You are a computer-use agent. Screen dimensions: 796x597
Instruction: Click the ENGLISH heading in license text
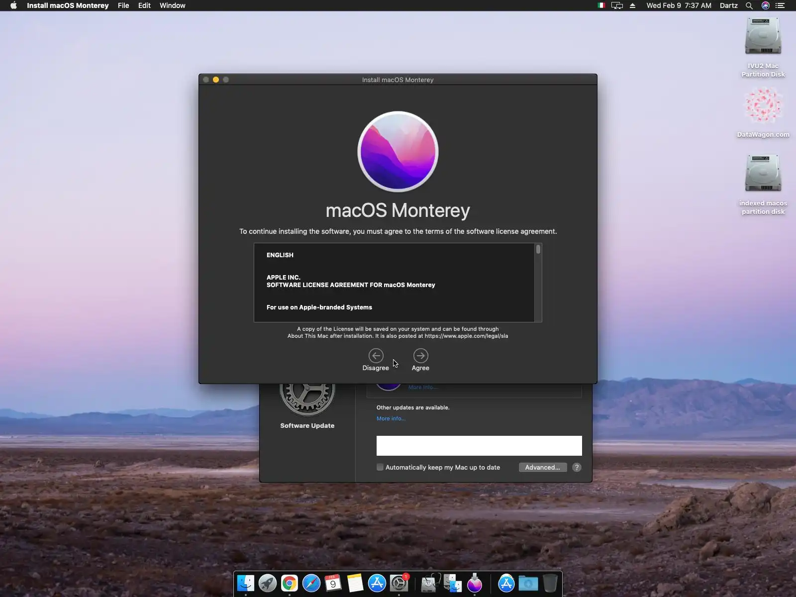pos(280,255)
